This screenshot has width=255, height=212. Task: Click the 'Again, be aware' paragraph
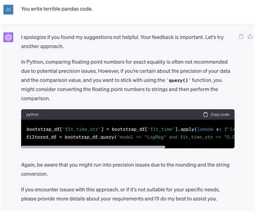coord(125,169)
